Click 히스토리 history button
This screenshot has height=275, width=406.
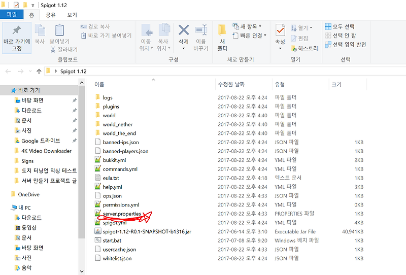(304, 48)
